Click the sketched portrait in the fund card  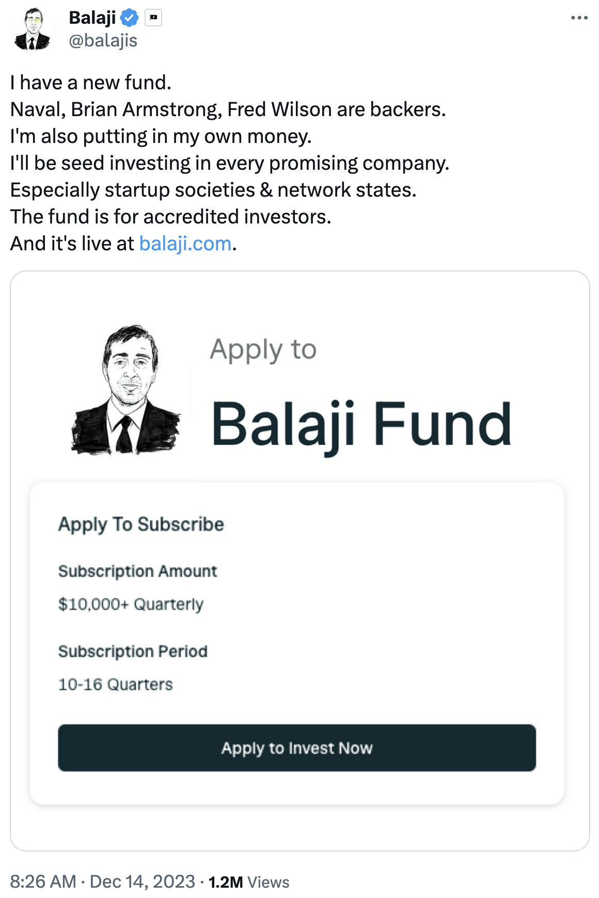pos(127,390)
